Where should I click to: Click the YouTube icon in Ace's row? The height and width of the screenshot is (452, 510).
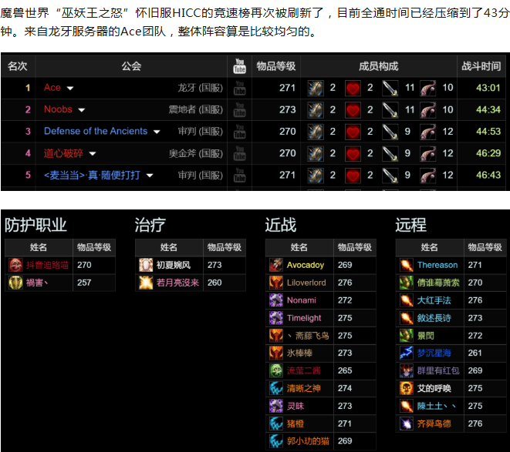239,88
